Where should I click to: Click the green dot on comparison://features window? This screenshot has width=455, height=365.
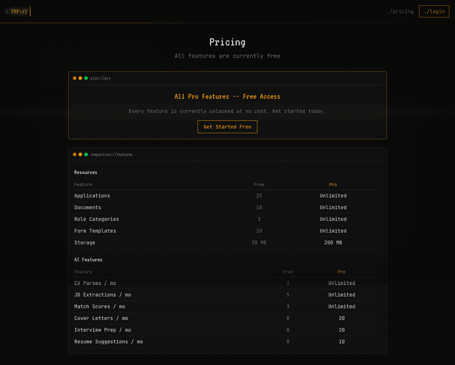coord(86,154)
